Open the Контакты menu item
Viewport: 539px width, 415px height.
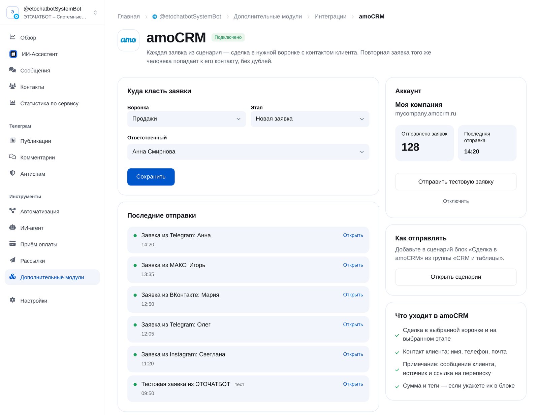click(52, 87)
